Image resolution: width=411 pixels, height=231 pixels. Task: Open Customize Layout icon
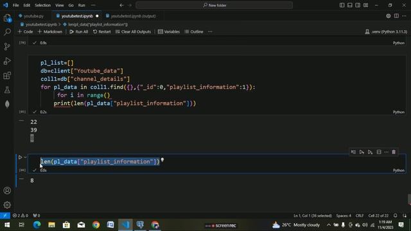pyautogui.click(x=365, y=5)
